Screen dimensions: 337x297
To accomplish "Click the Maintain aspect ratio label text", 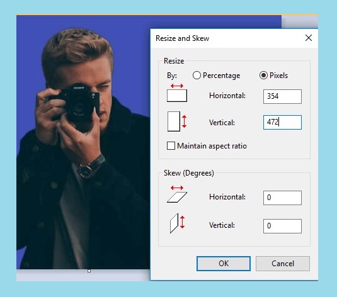I will 212,146.
